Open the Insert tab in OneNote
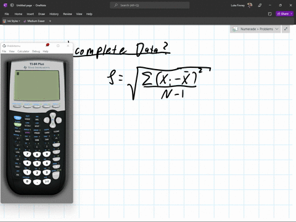This screenshot has width=296, height=222. click(x=30, y=14)
